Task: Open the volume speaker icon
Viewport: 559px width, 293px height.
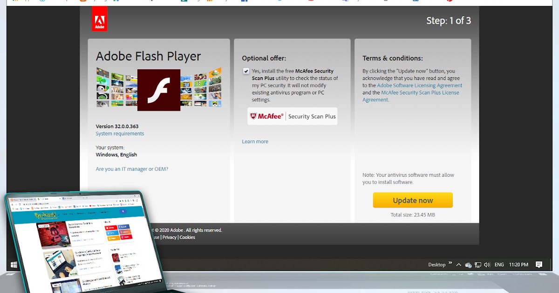Action: tap(487, 265)
